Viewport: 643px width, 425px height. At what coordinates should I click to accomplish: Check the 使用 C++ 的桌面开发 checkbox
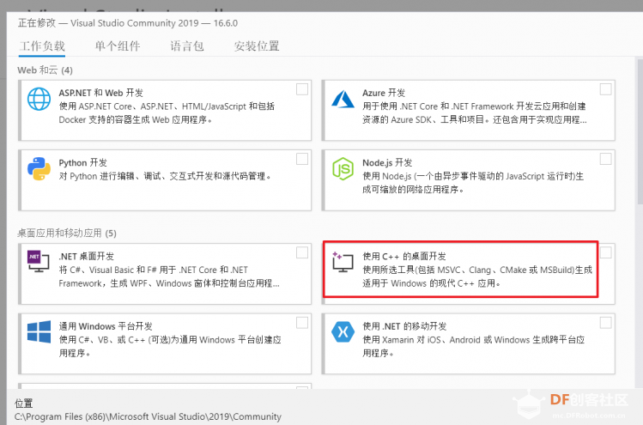(606, 252)
